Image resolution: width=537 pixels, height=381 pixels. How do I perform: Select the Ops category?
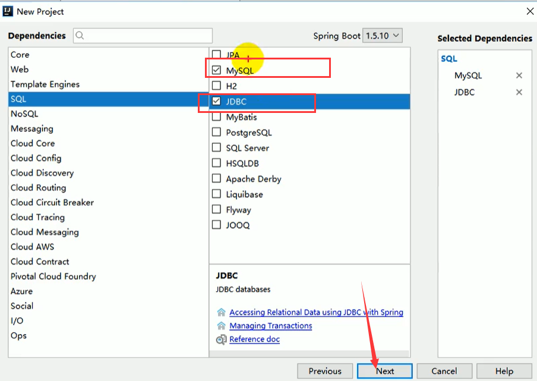(108, 335)
